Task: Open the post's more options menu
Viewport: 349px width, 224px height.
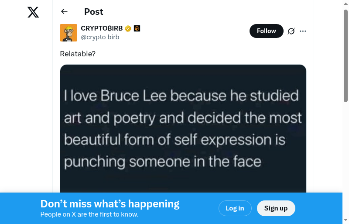Action: tap(303, 31)
